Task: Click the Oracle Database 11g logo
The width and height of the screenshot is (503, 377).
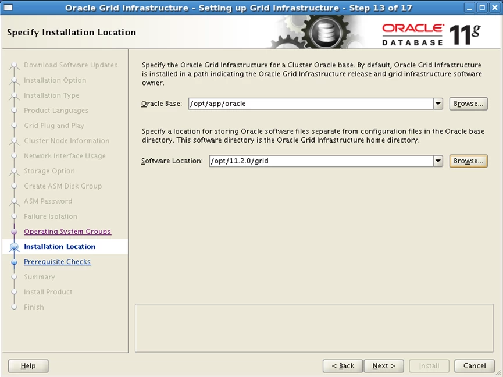Action: tap(431, 34)
